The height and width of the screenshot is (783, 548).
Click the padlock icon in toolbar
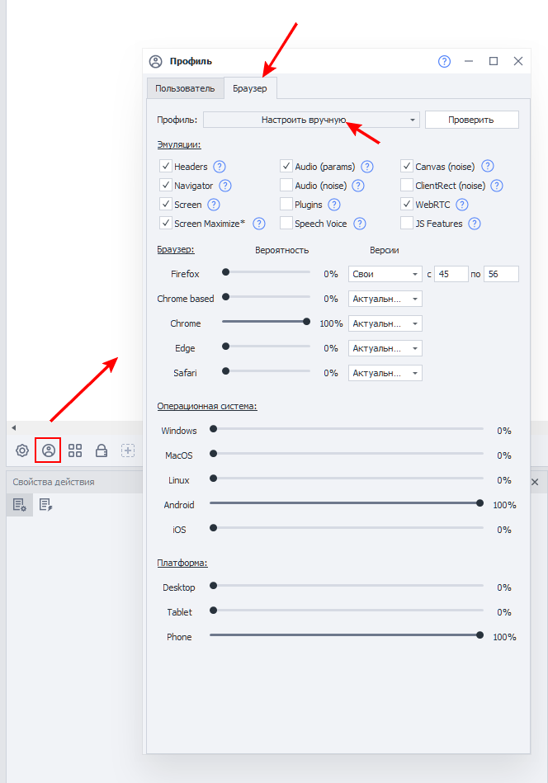[x=102, y=450]
